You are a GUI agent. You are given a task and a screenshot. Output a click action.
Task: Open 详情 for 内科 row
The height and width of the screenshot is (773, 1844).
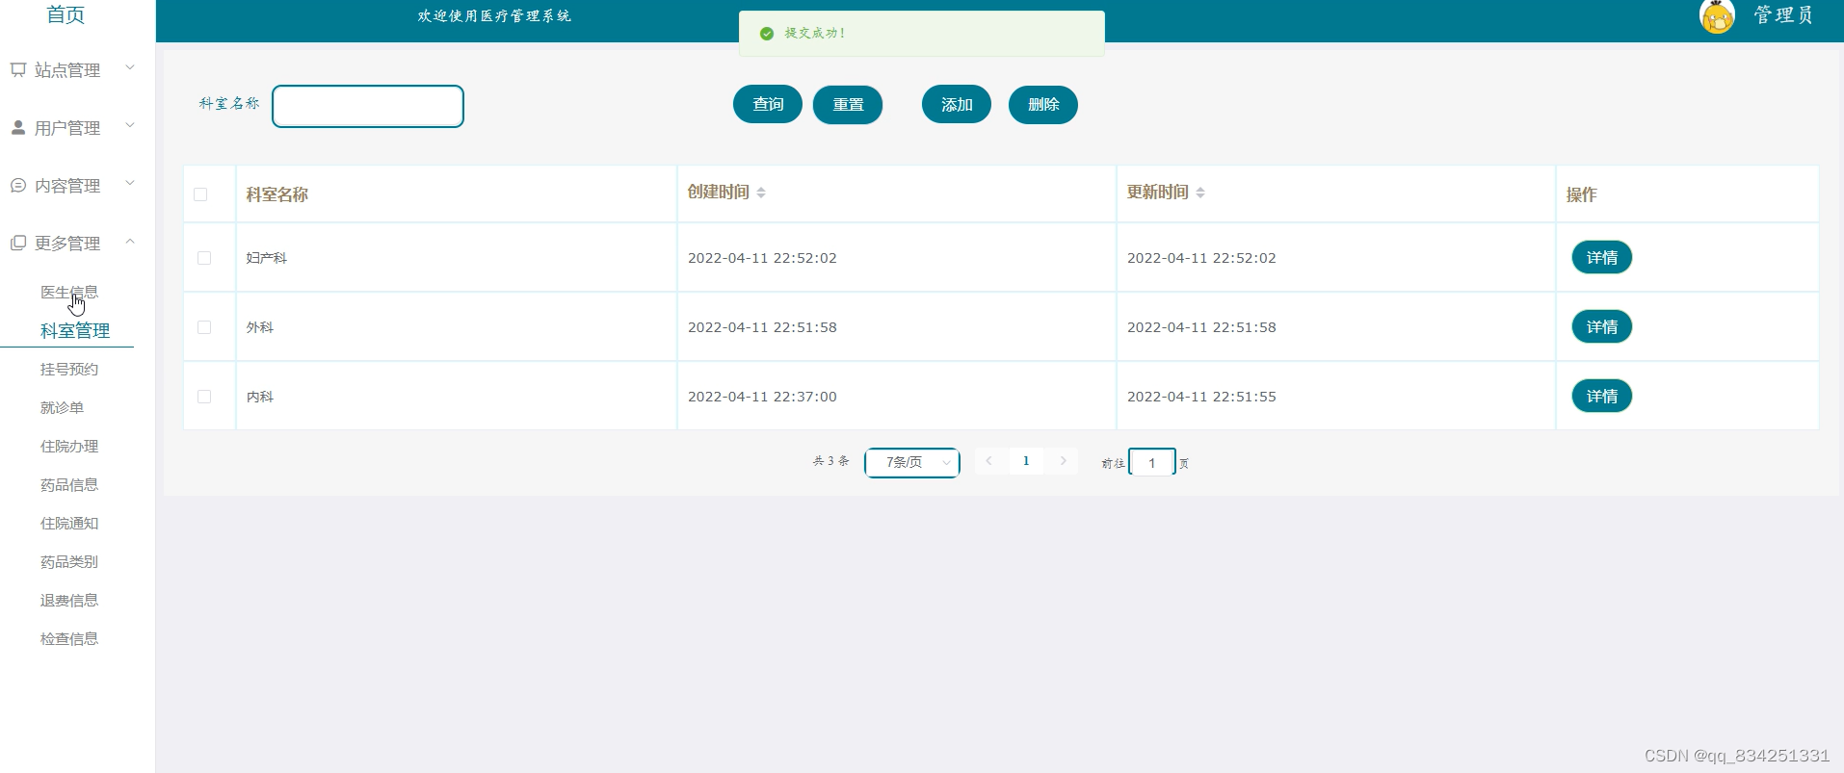(x=1602, y=396)
